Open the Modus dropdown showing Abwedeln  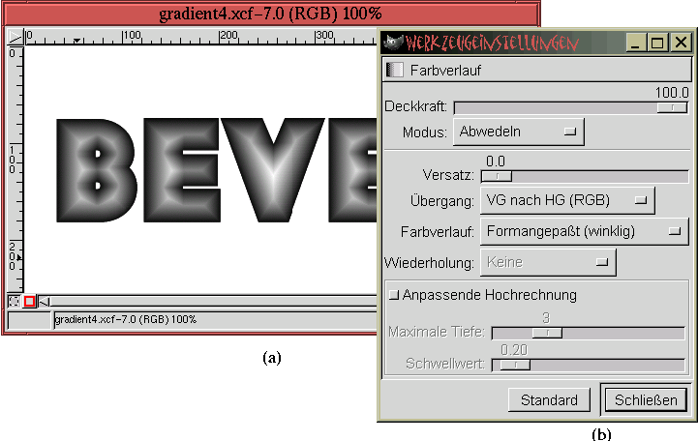(x=519, y=132)
